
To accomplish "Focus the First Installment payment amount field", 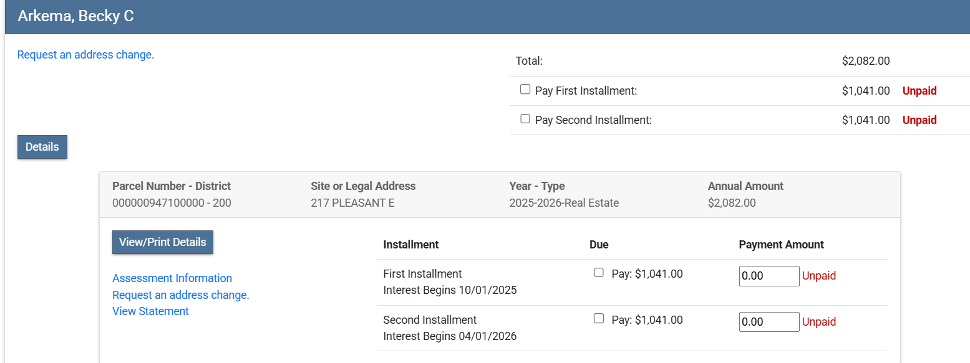I will pos(769,276).
